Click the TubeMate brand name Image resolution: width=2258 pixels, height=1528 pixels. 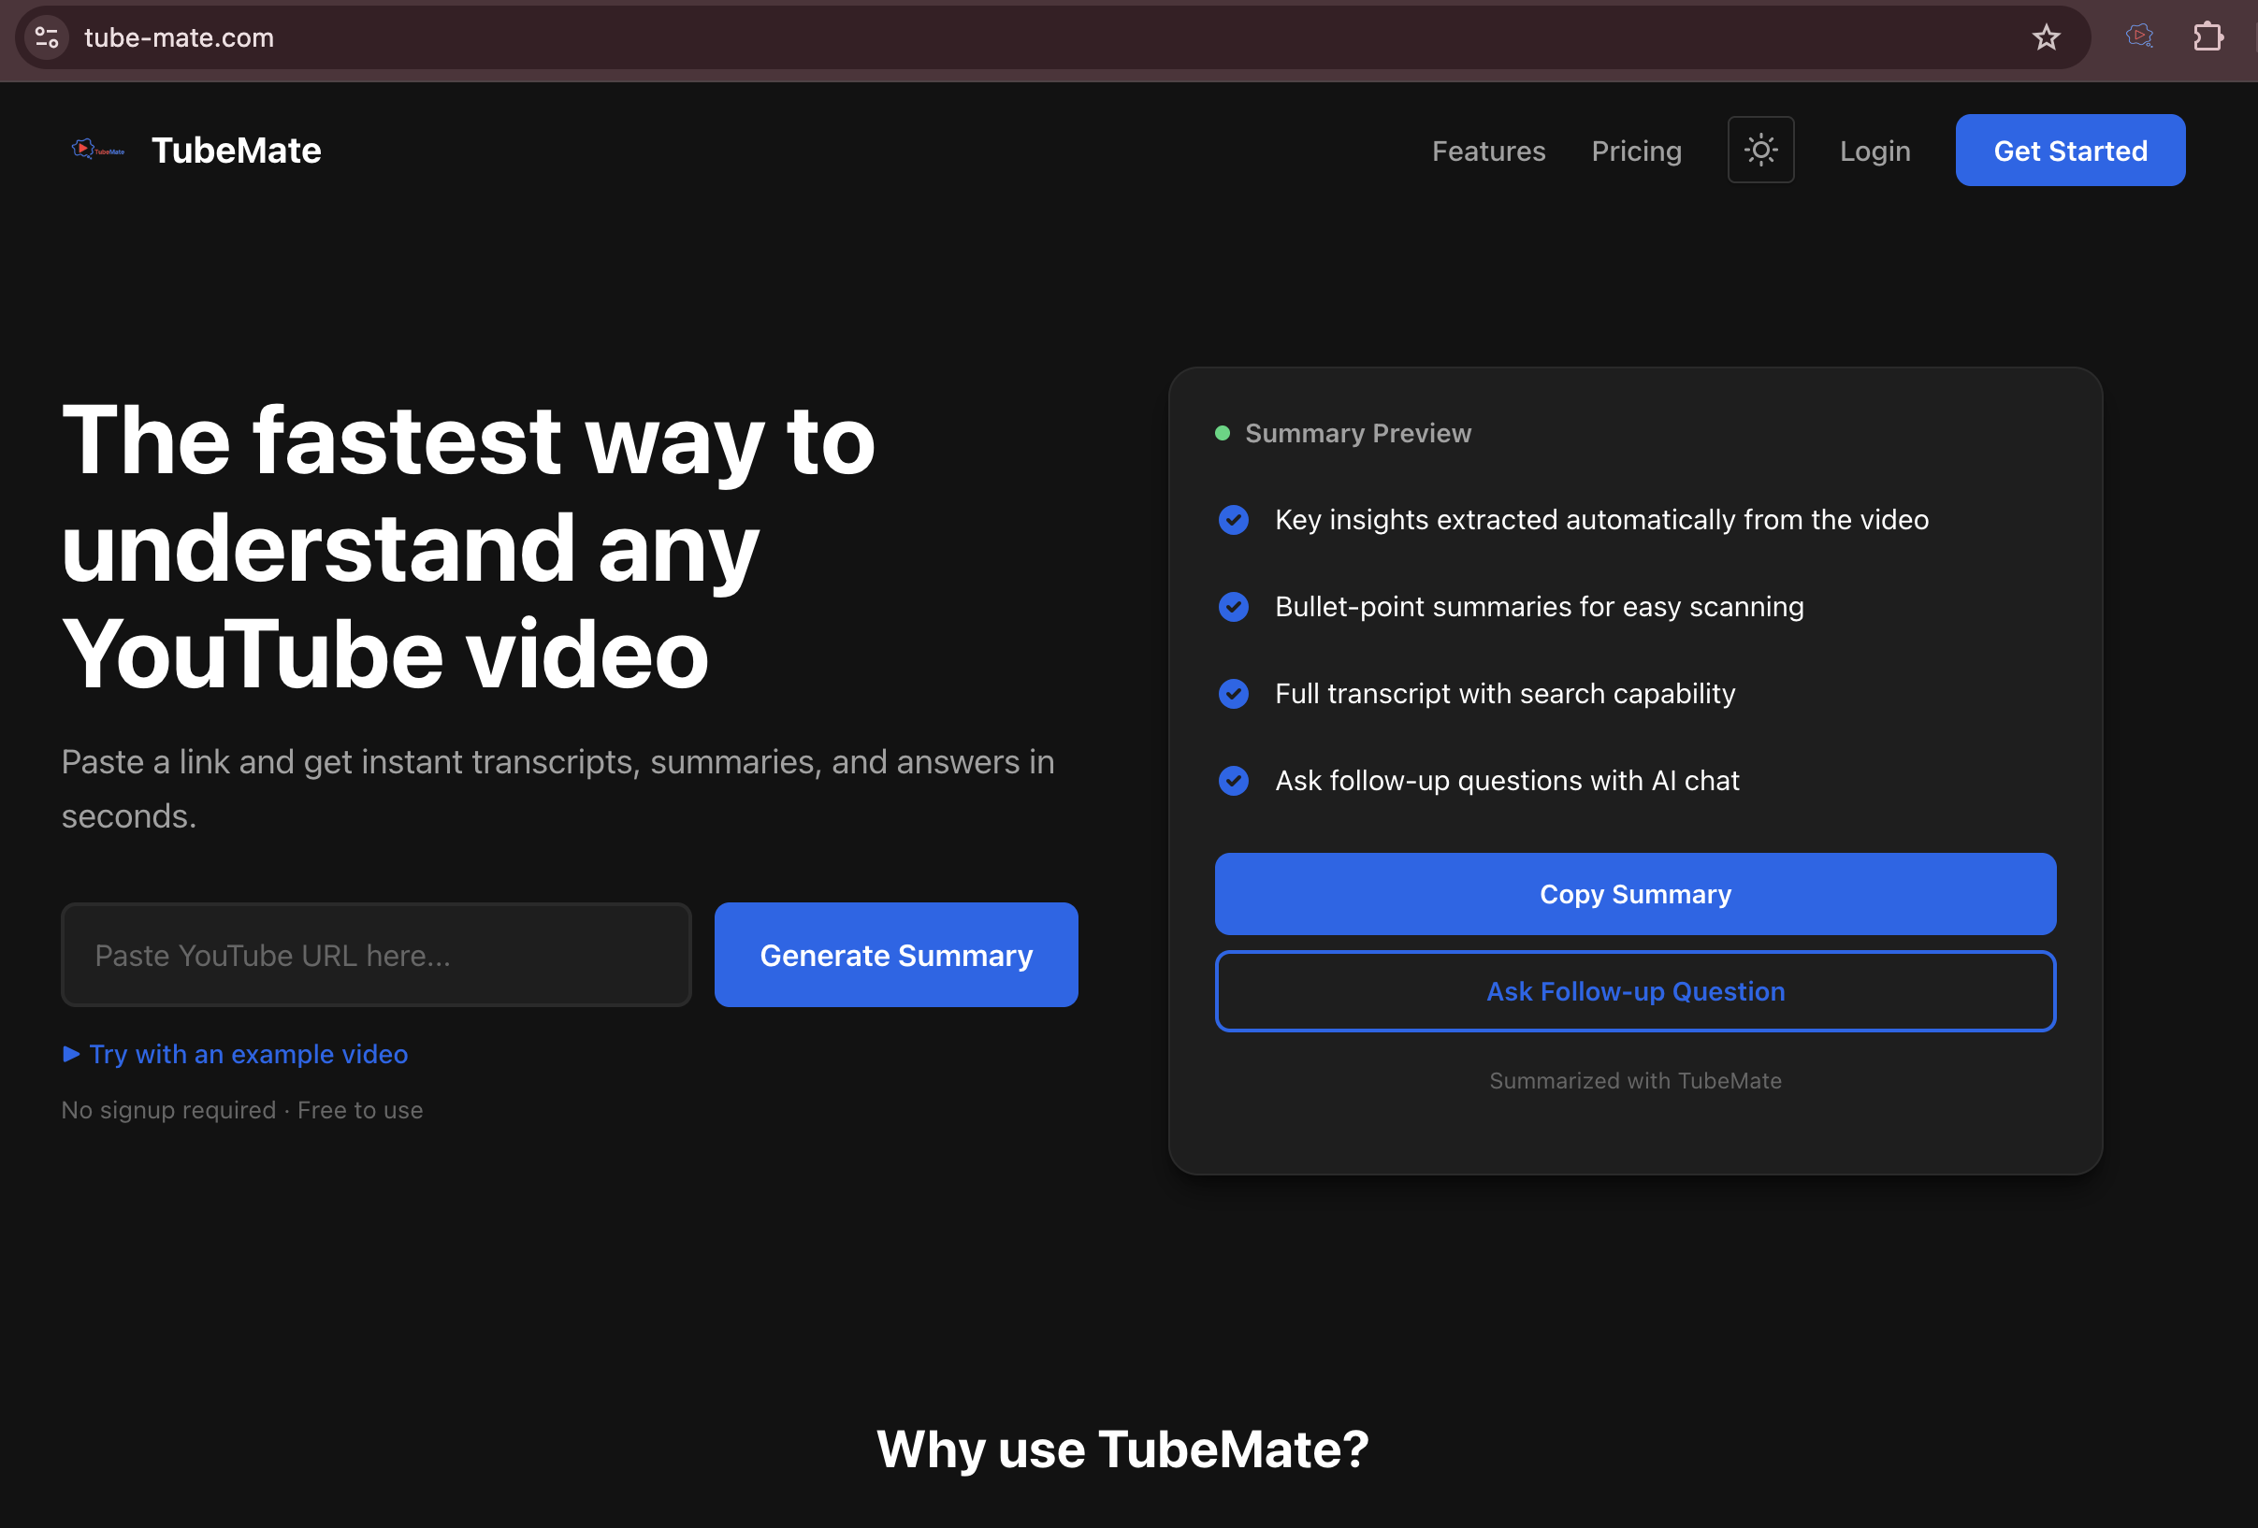236,151
